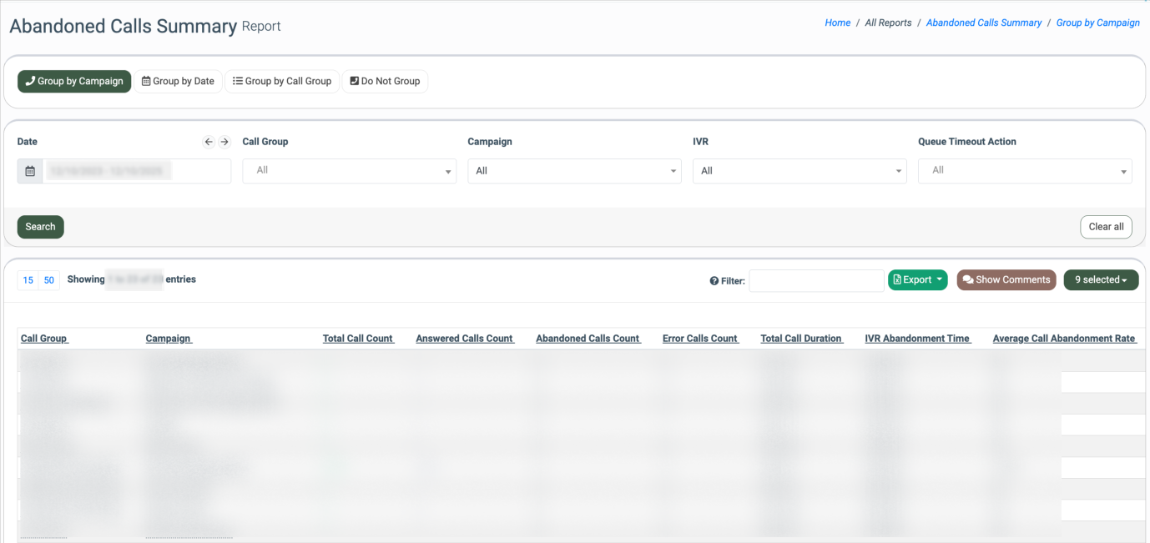
Task: Expand Queue Timeout Action dropdown
Action: [x=1024, y=171]
